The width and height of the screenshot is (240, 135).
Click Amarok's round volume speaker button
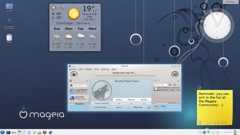tap(175, 75)
